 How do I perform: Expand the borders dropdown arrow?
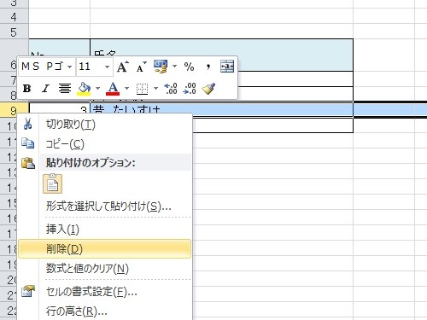155,89
